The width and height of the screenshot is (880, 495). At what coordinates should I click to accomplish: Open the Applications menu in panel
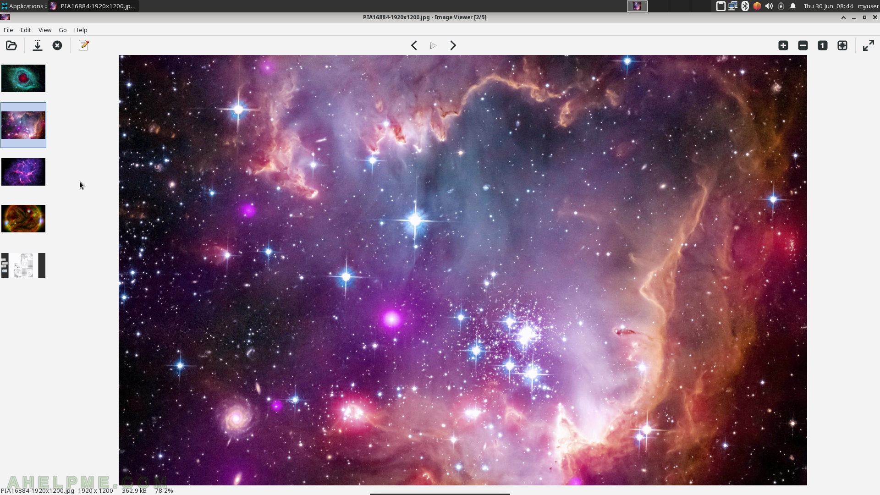pyautogui.click(x=23, y=6)
